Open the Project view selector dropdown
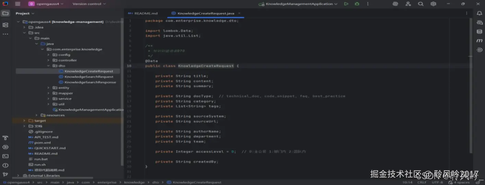The width and height of the screenshot is (485, 185). tap(25, 13)
